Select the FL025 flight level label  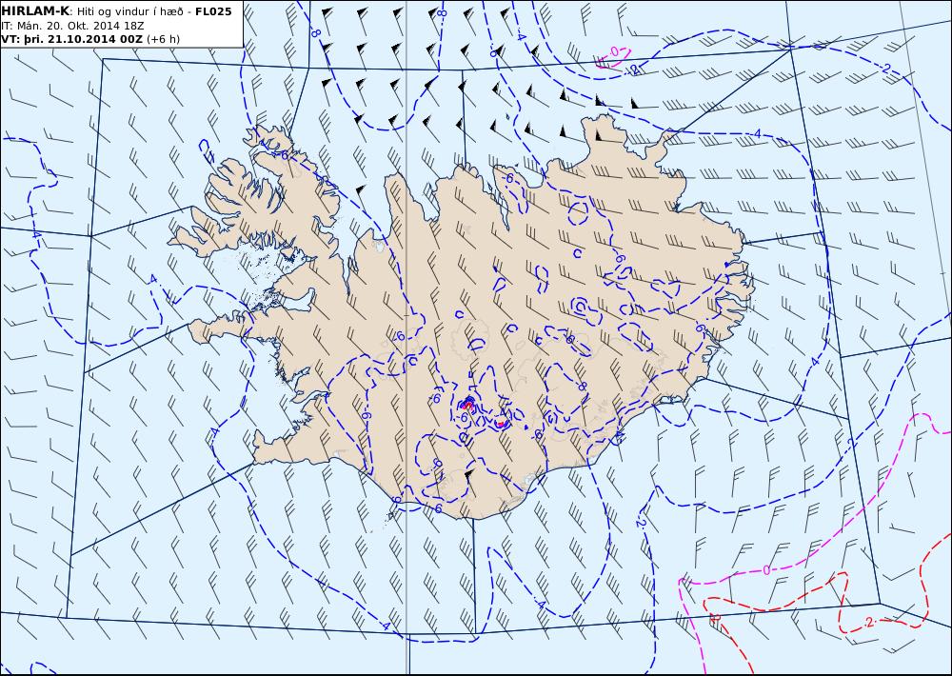pos(213,11)
